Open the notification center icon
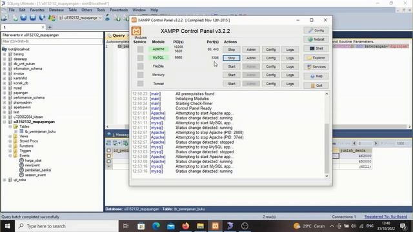The width and height of the screenshot is (413, 232). pyautogui.click(x=403, y=226)
